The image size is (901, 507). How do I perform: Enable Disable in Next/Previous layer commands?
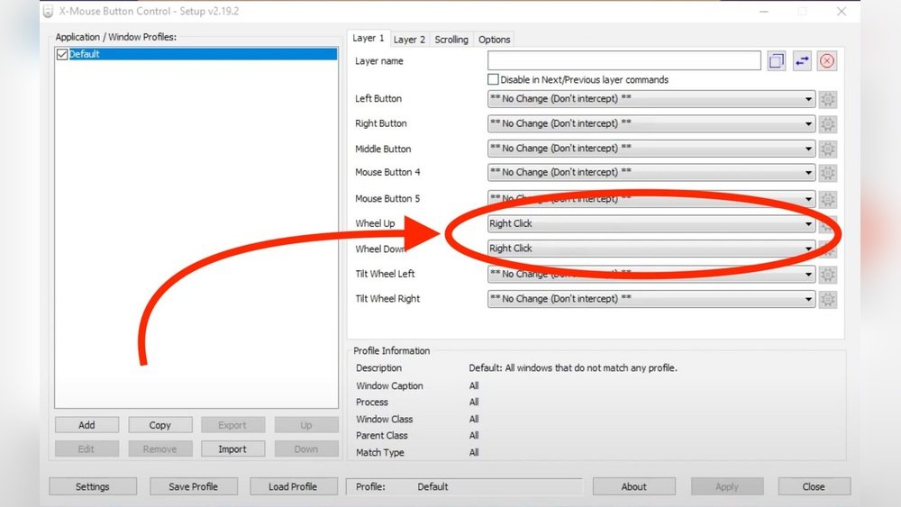click(x=493, y=80)
